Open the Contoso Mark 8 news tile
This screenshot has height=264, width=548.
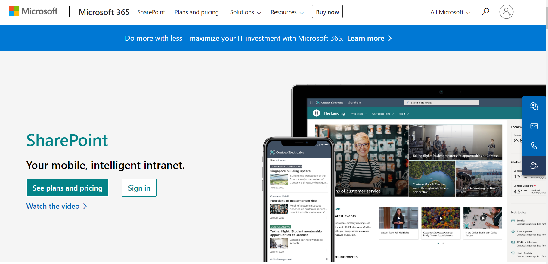pos(432,179)
